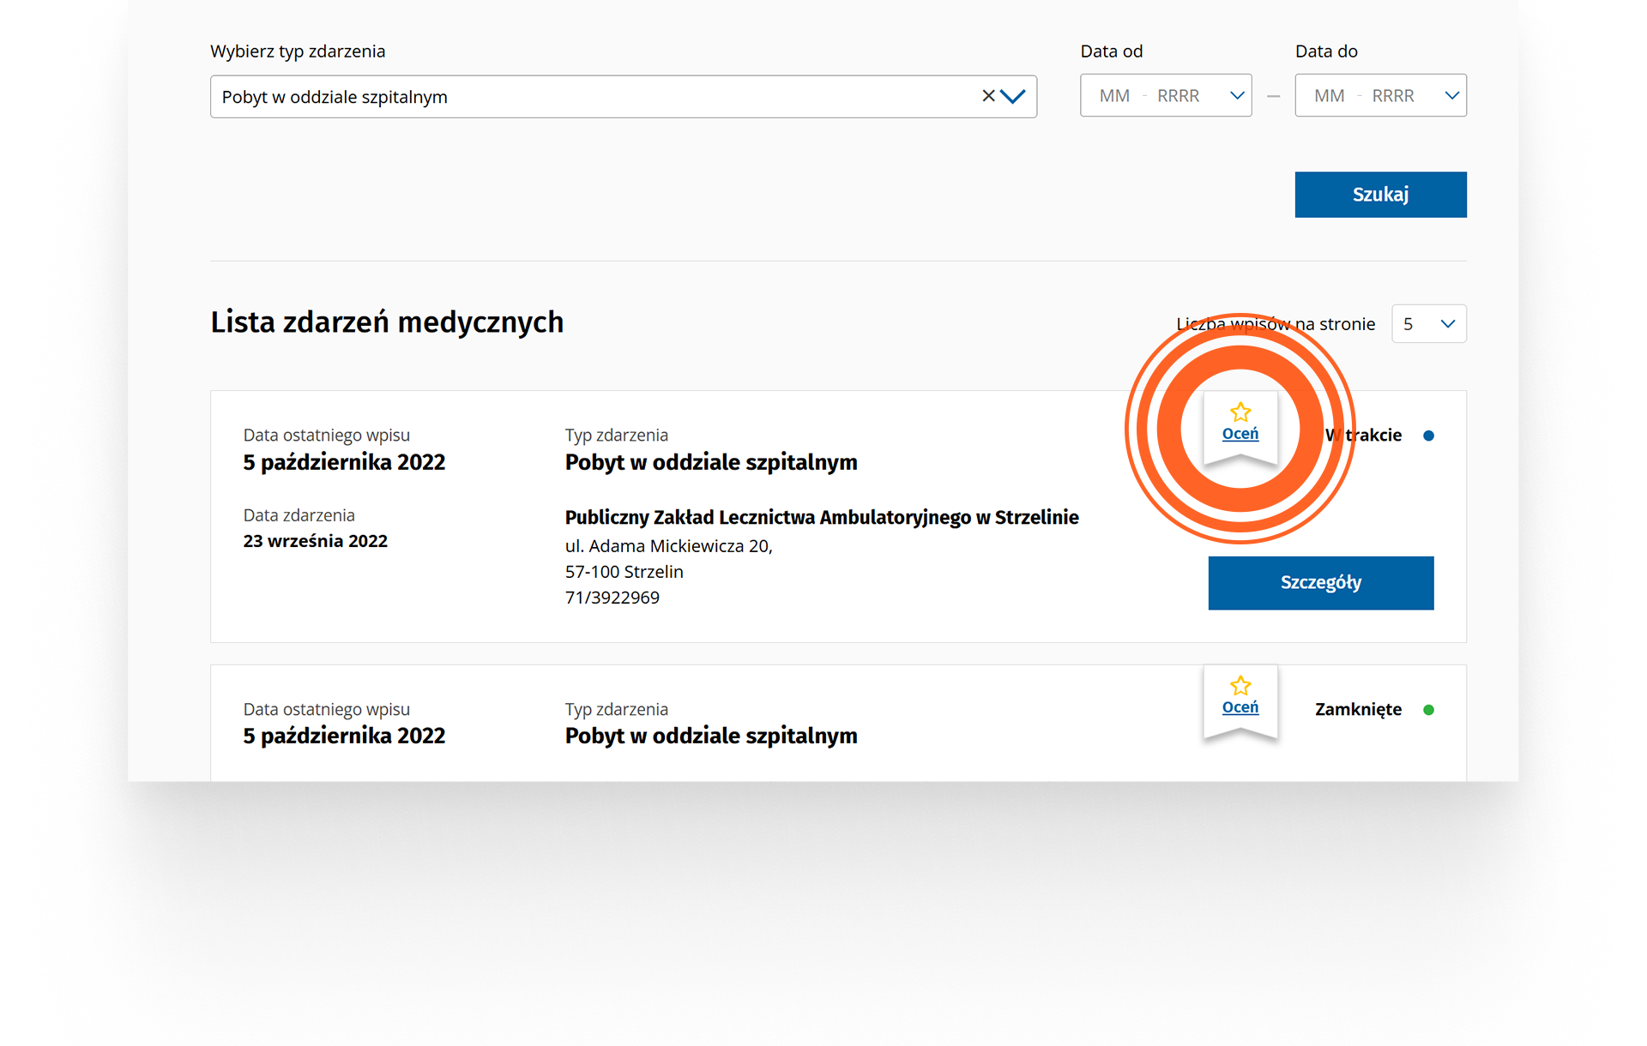
Task: Click the MM field in 'Data do'
Action: tap(1329, 96)
